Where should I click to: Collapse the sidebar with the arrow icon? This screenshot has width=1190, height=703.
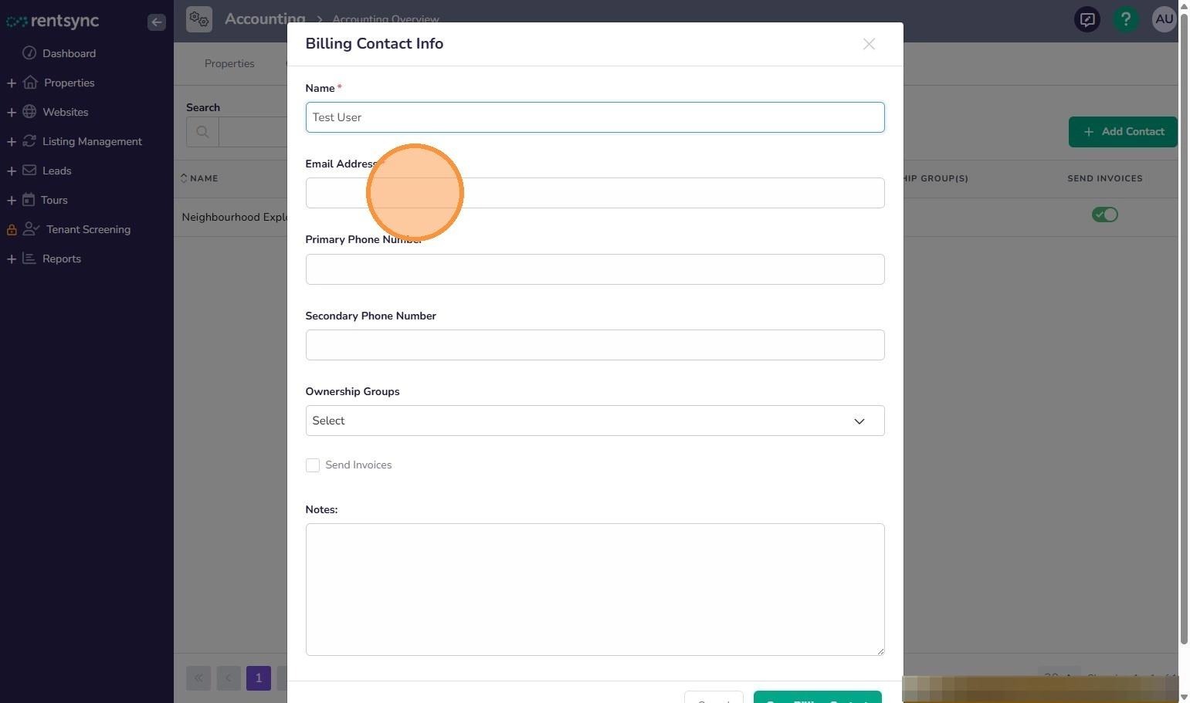pos(157,22)
